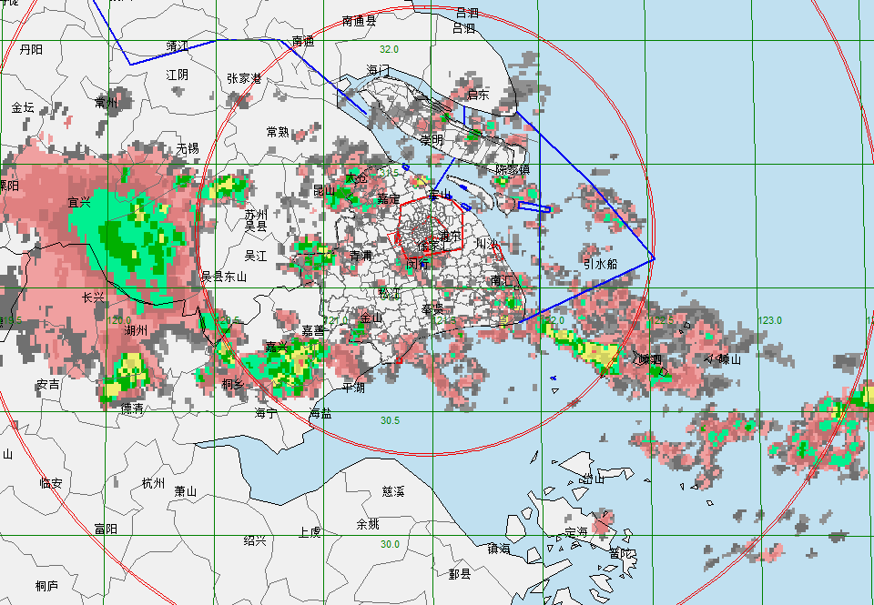Click the 30.5 latitude grid label
The image size is (874, 605).
point(390,420)
